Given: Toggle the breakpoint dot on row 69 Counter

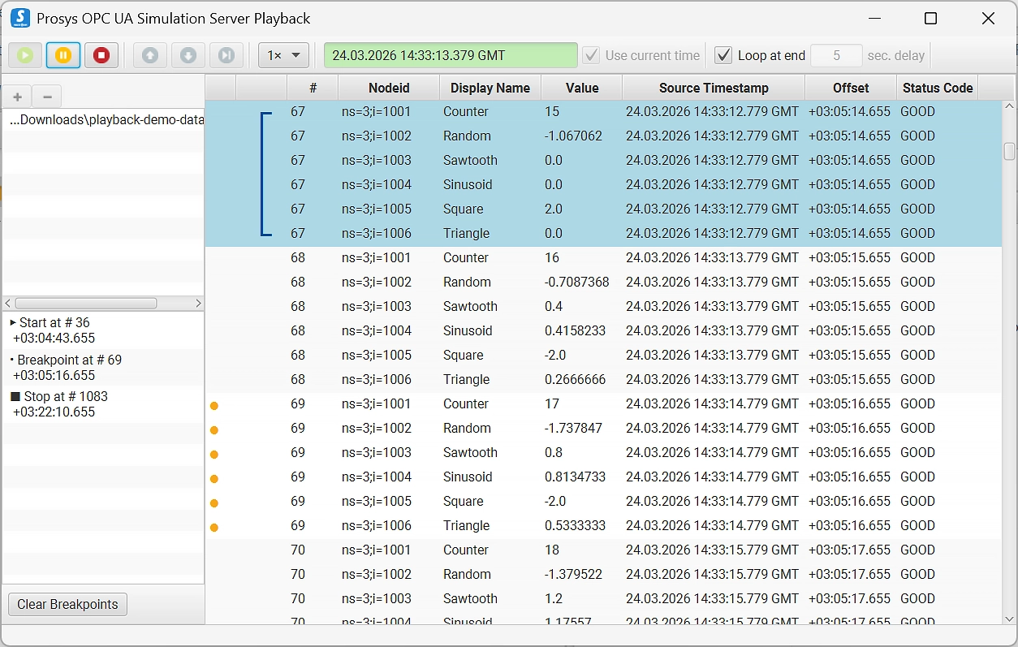Looking at the screenshot, I should (x=214, y=405).
